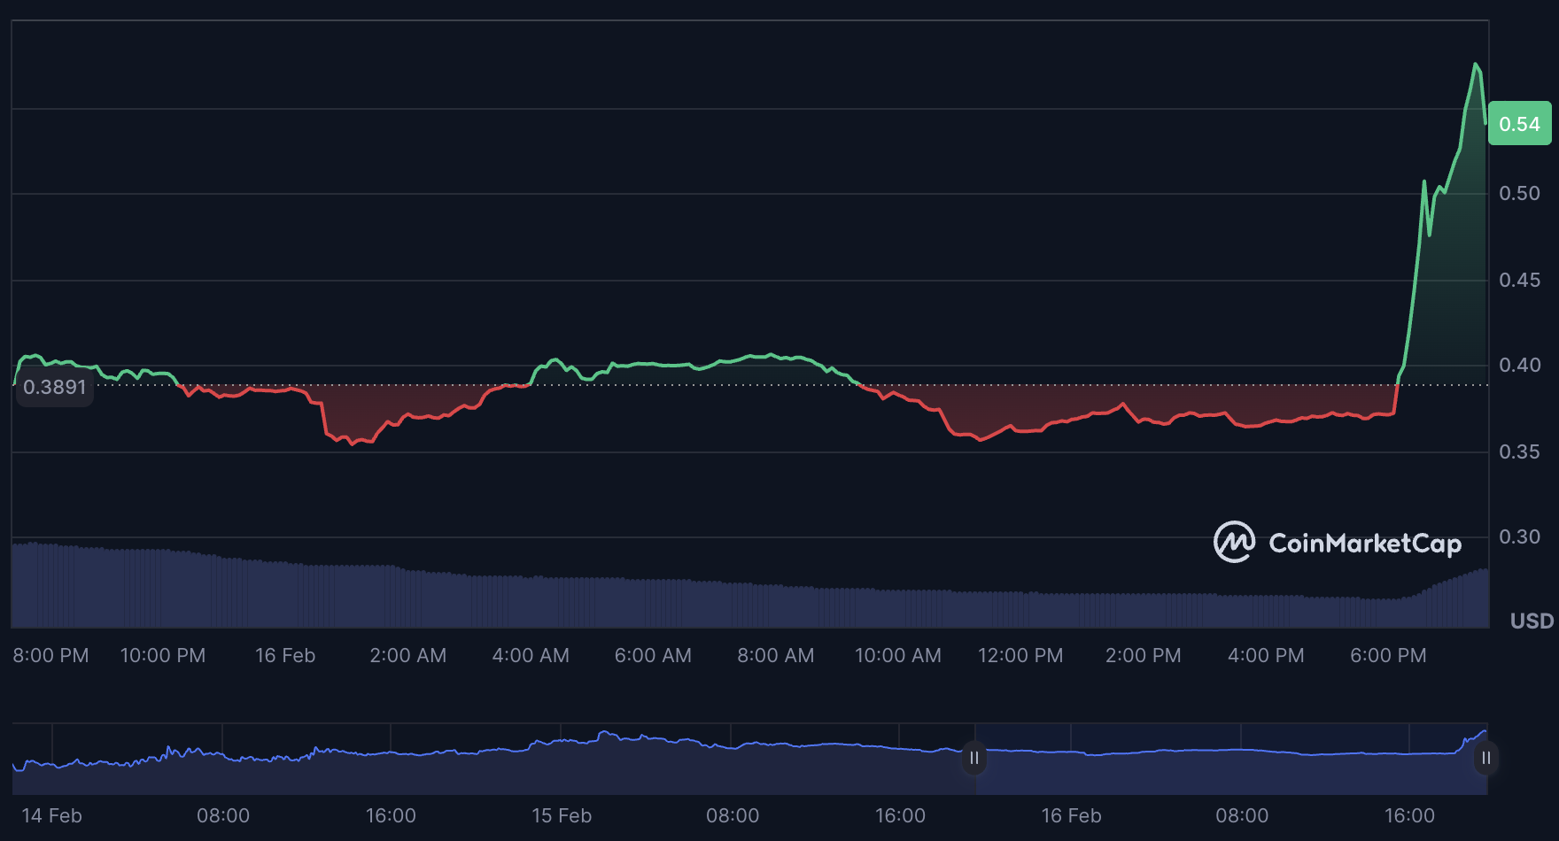Click the 0.3891 opening price label

54,388
